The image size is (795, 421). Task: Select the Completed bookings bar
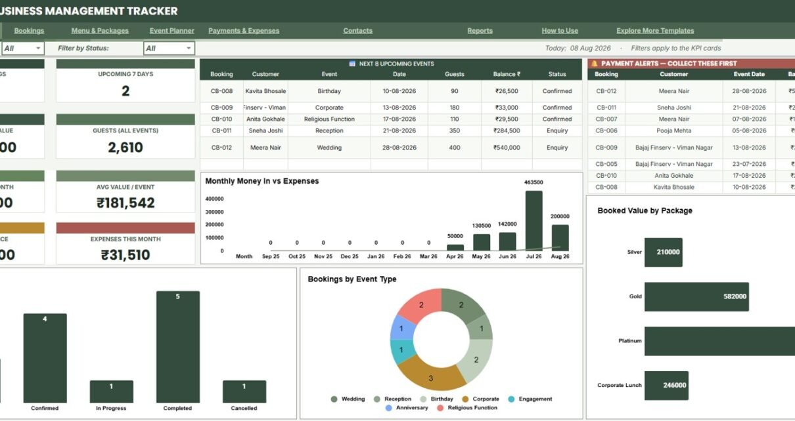pyautogui.click(x=177, y=347)
